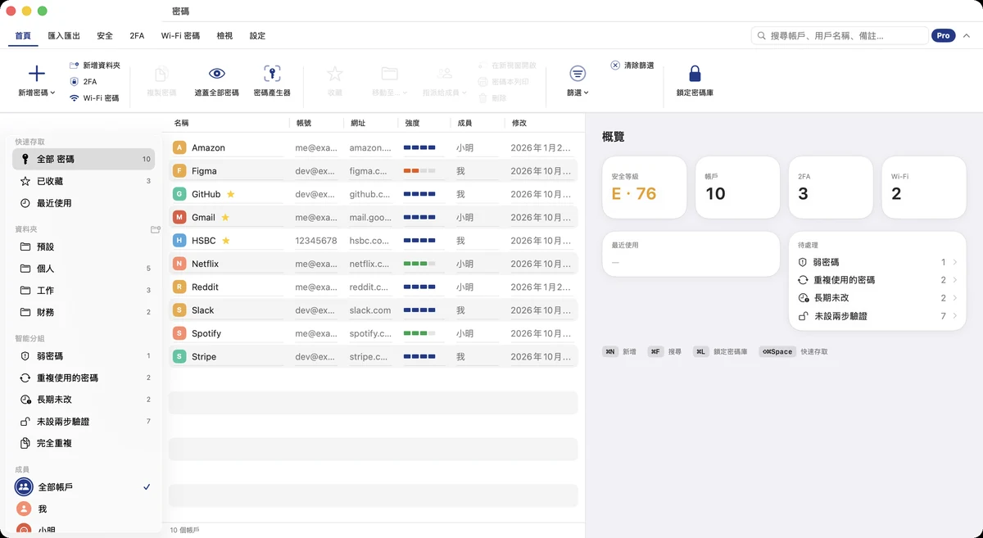
Task: Click the 清除篩選 clear filter button
Action: pos(632,65)
